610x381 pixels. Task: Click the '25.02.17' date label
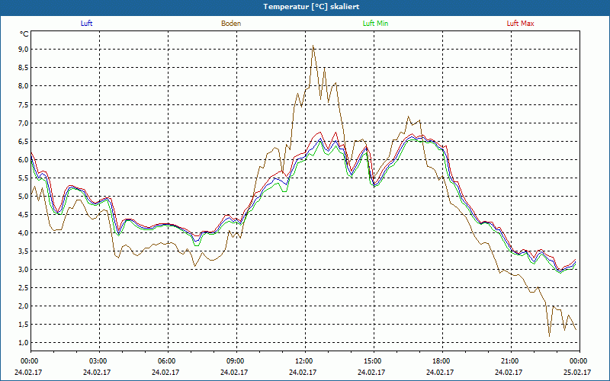[577, 372]
